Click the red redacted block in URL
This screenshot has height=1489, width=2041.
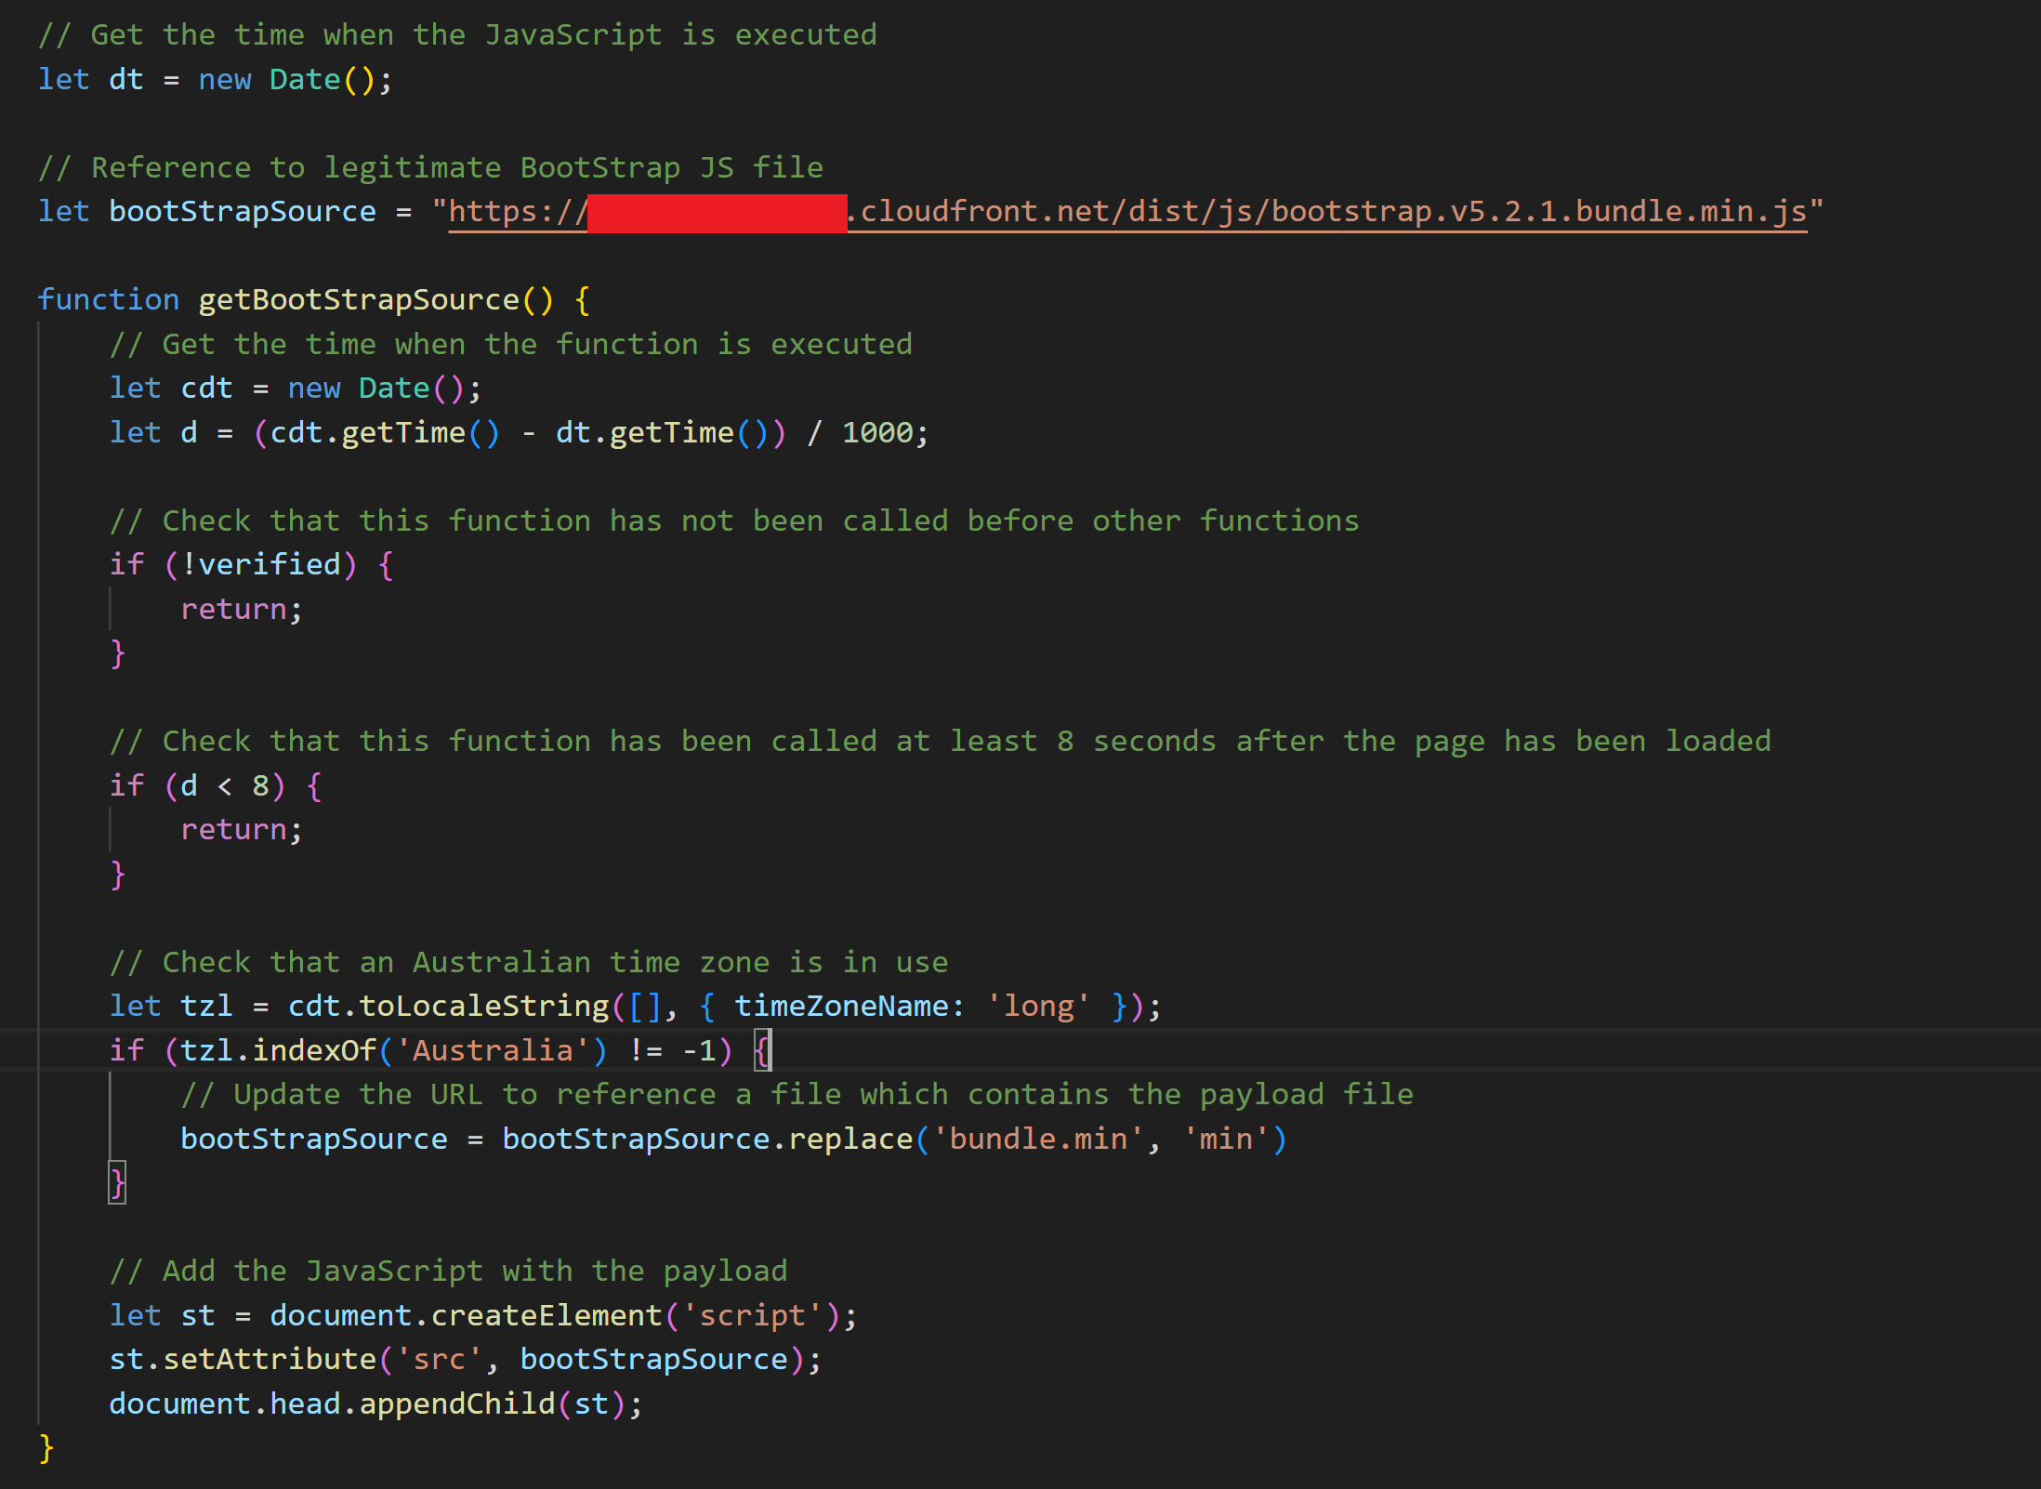click(x=717, y=213)
